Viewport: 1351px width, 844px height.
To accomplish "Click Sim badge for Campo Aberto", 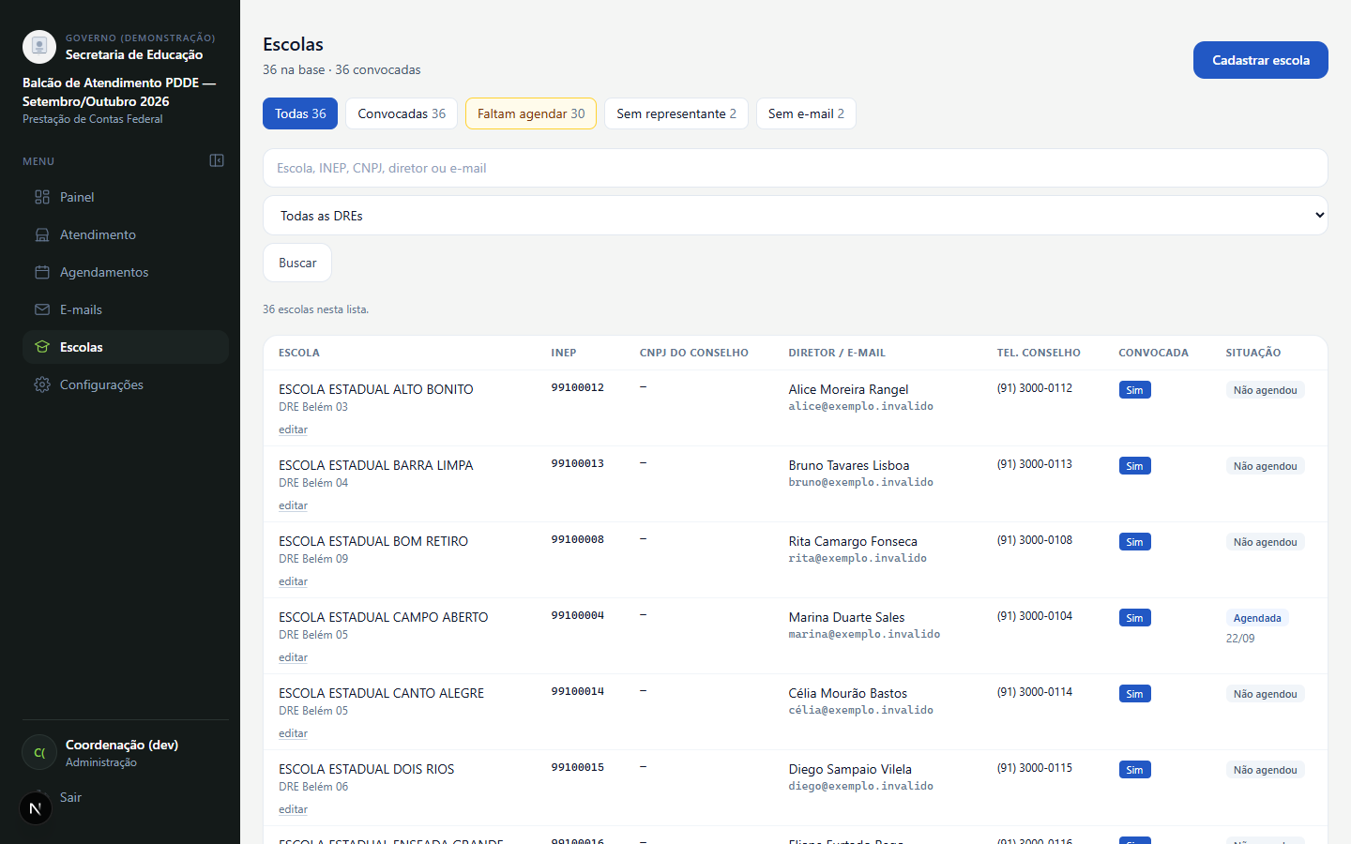I will coord(1134,618).
